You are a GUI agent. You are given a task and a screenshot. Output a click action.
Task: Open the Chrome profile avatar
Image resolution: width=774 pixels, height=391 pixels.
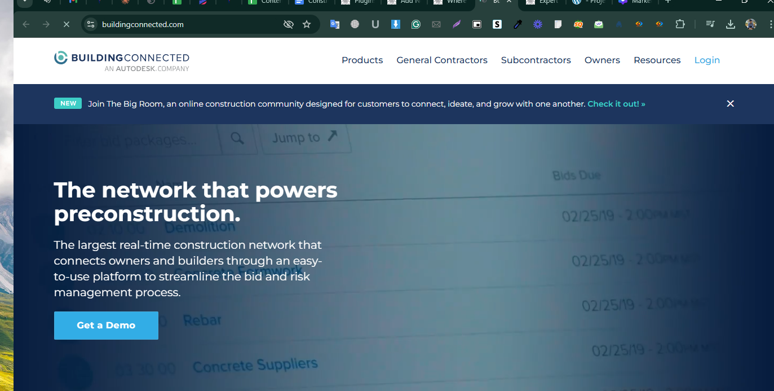[751, 24]
